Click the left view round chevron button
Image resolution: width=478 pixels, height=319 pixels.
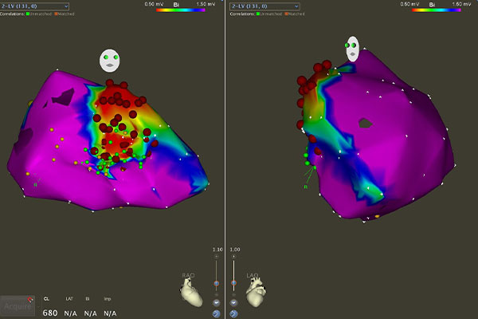tap(217, 303)
